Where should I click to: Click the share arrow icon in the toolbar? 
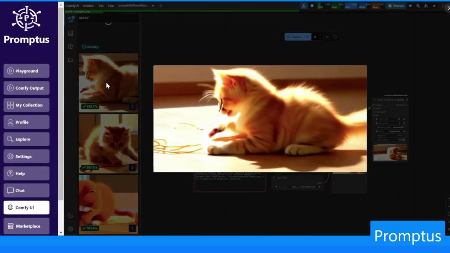[434, 6]
